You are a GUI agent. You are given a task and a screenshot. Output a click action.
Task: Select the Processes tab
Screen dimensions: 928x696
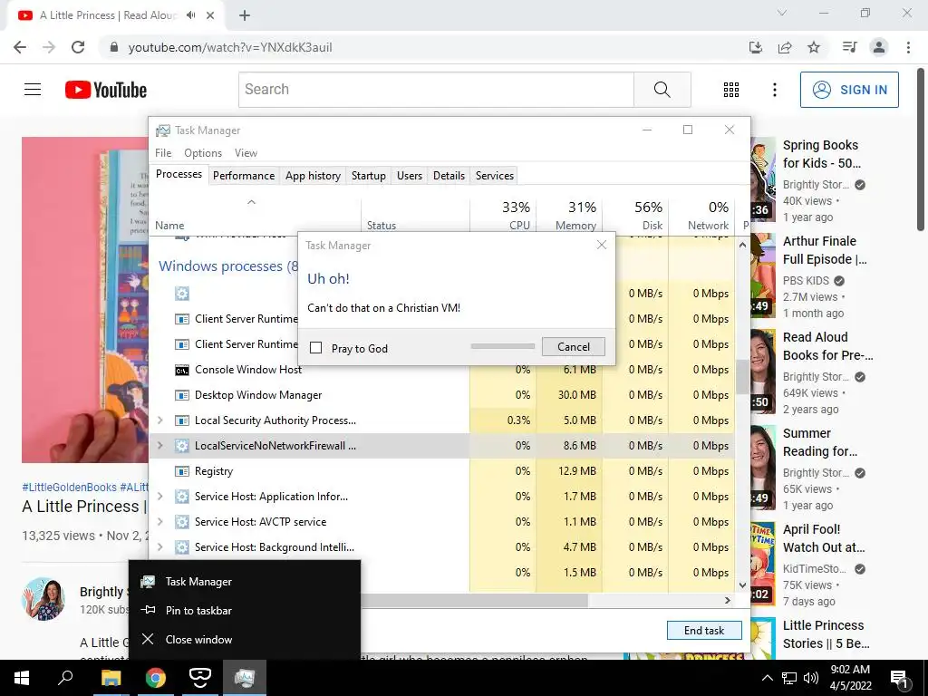coord(179,174)
